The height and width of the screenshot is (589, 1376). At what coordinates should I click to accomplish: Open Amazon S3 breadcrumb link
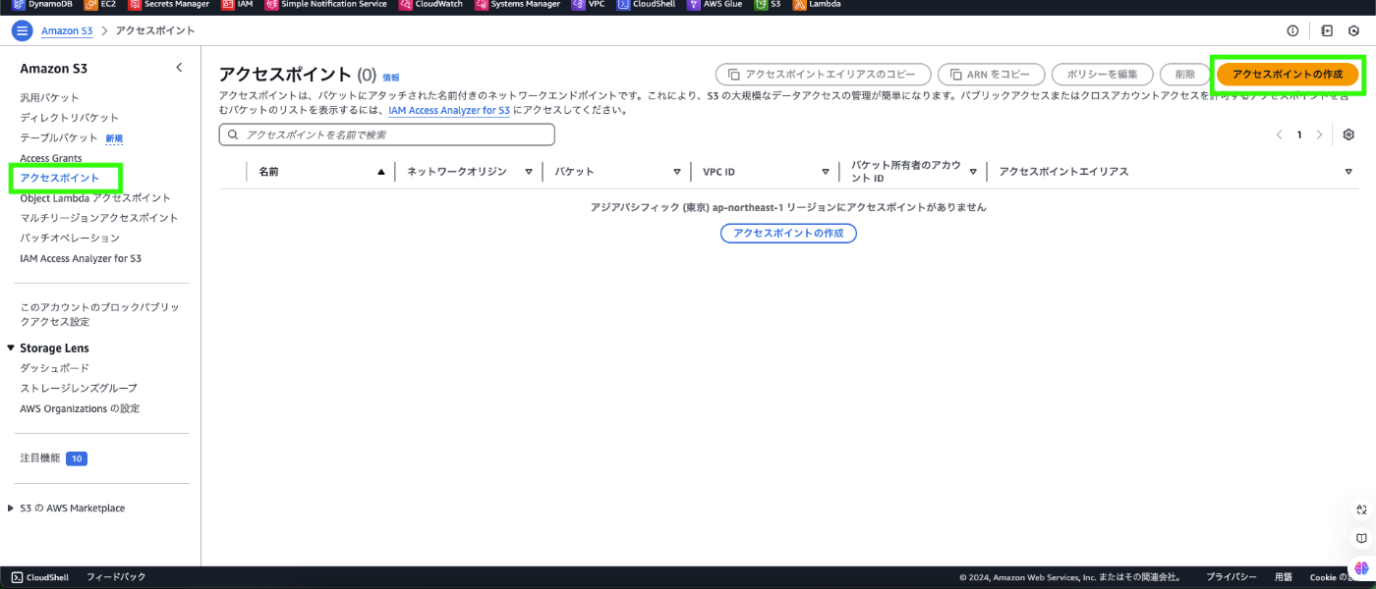(67, 31)
